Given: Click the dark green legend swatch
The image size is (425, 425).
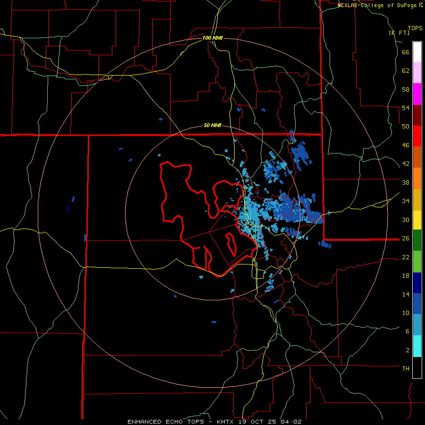Looking at the screenshot, I should 417,240.
